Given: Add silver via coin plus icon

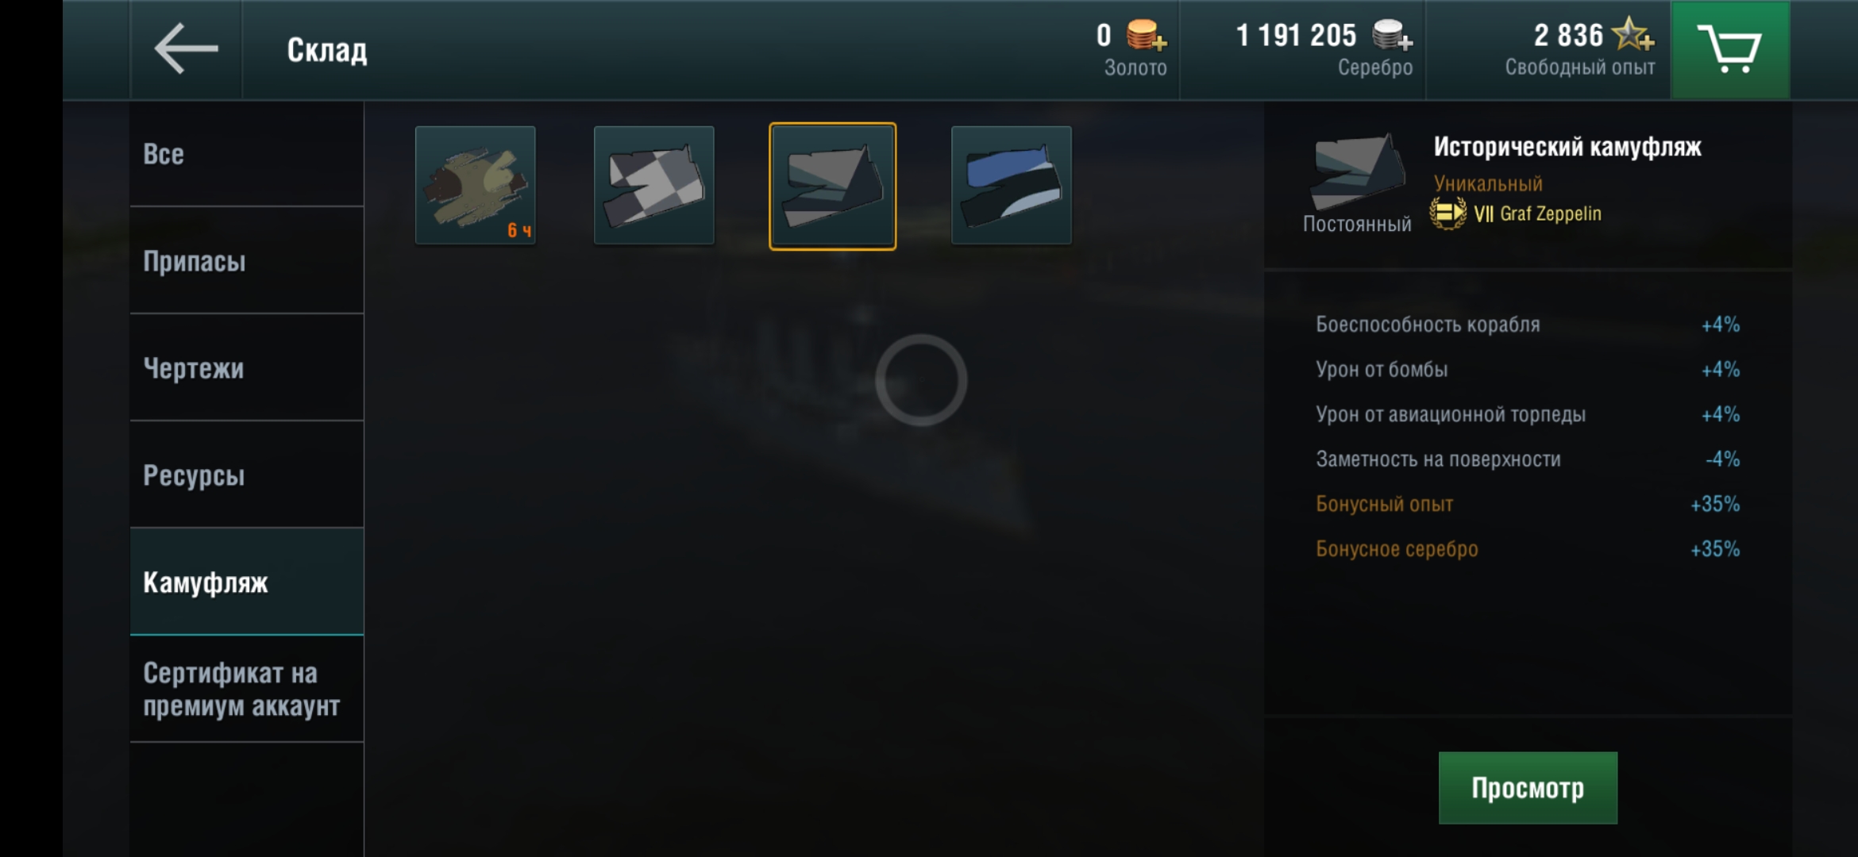Looking at the screenshot, I should click(x=1393, y=36).
